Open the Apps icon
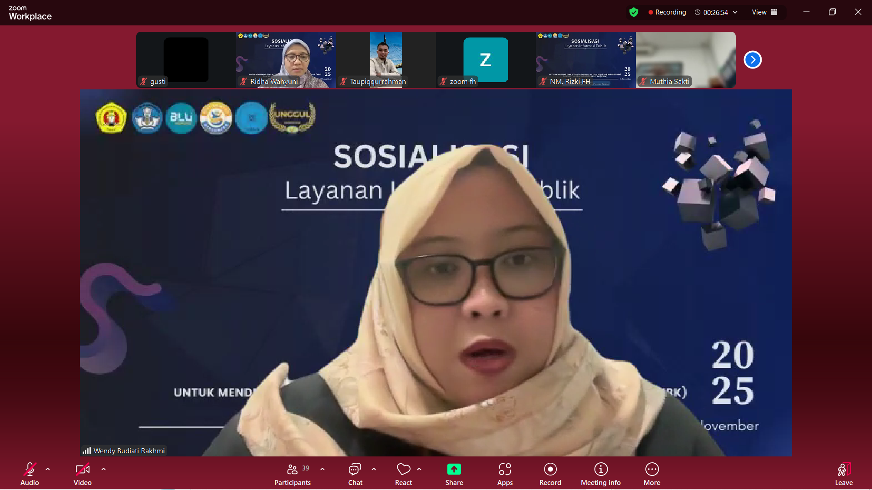Screen dimensions: 872x490 [x=505, y=470]
